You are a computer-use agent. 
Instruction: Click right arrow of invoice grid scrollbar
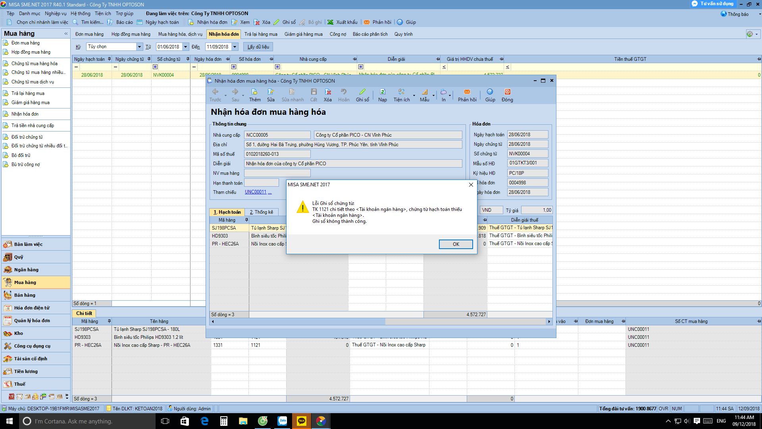[x=549, y=321]
